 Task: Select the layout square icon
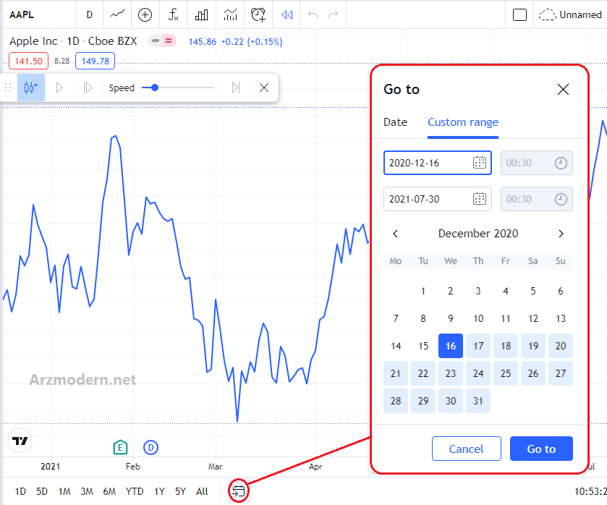click(519, 14)
